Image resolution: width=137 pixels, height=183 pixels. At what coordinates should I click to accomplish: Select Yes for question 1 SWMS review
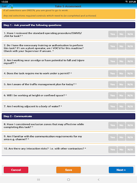pos(113,34)
